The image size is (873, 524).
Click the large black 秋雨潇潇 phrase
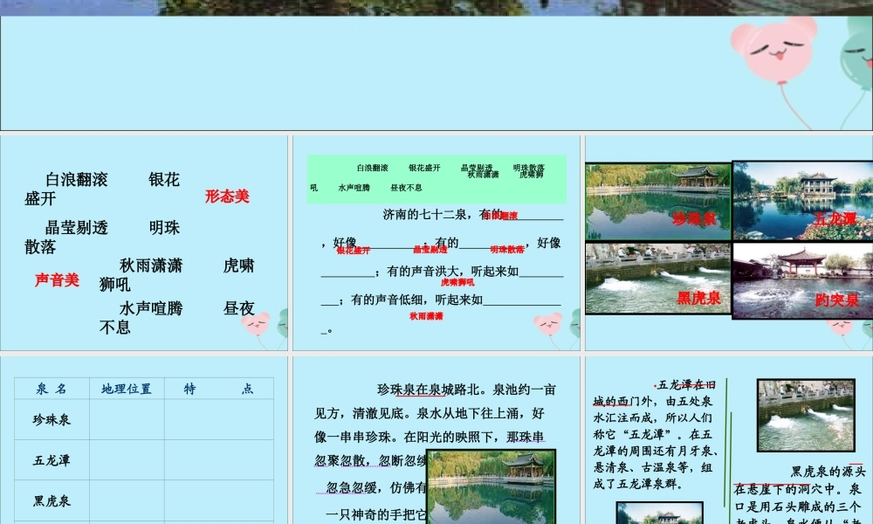coord(151,265)
